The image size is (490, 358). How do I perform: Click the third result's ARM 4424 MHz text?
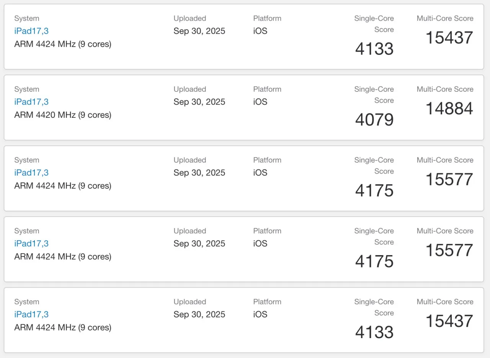click(63, 186)
